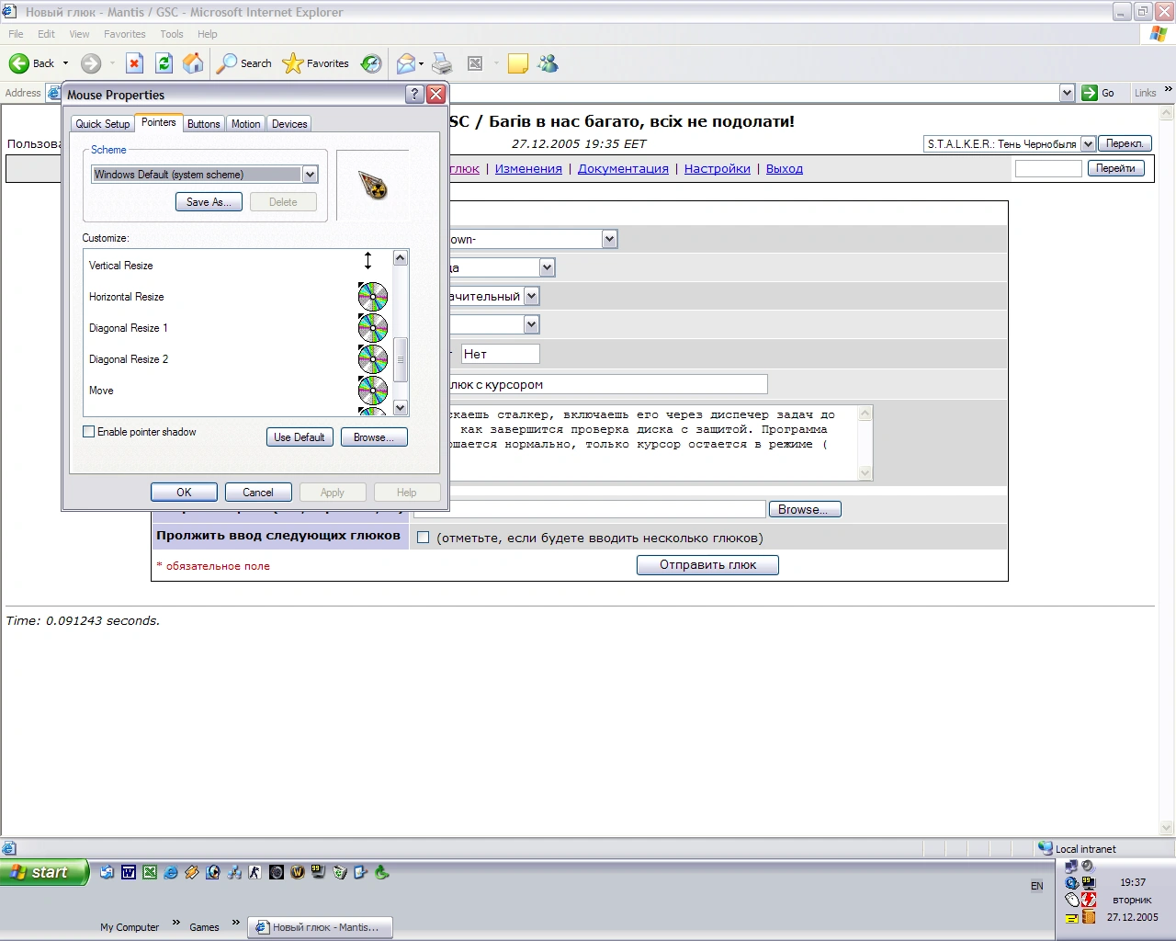Viewport: 1176px width, 941px height.
Task: Open the Документация link
Action: [623, 169]
